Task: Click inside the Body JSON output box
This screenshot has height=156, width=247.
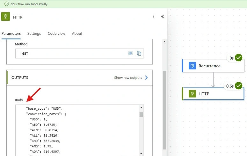Action: [x=77, y=130]
